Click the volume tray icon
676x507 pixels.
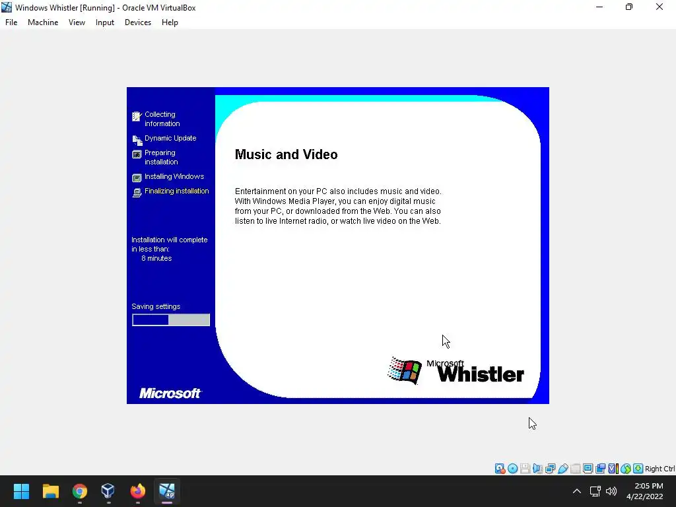(x=611, y=491)
